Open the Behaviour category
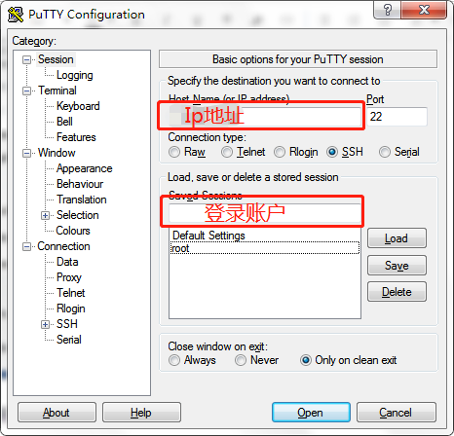 (x=80, y=184)
